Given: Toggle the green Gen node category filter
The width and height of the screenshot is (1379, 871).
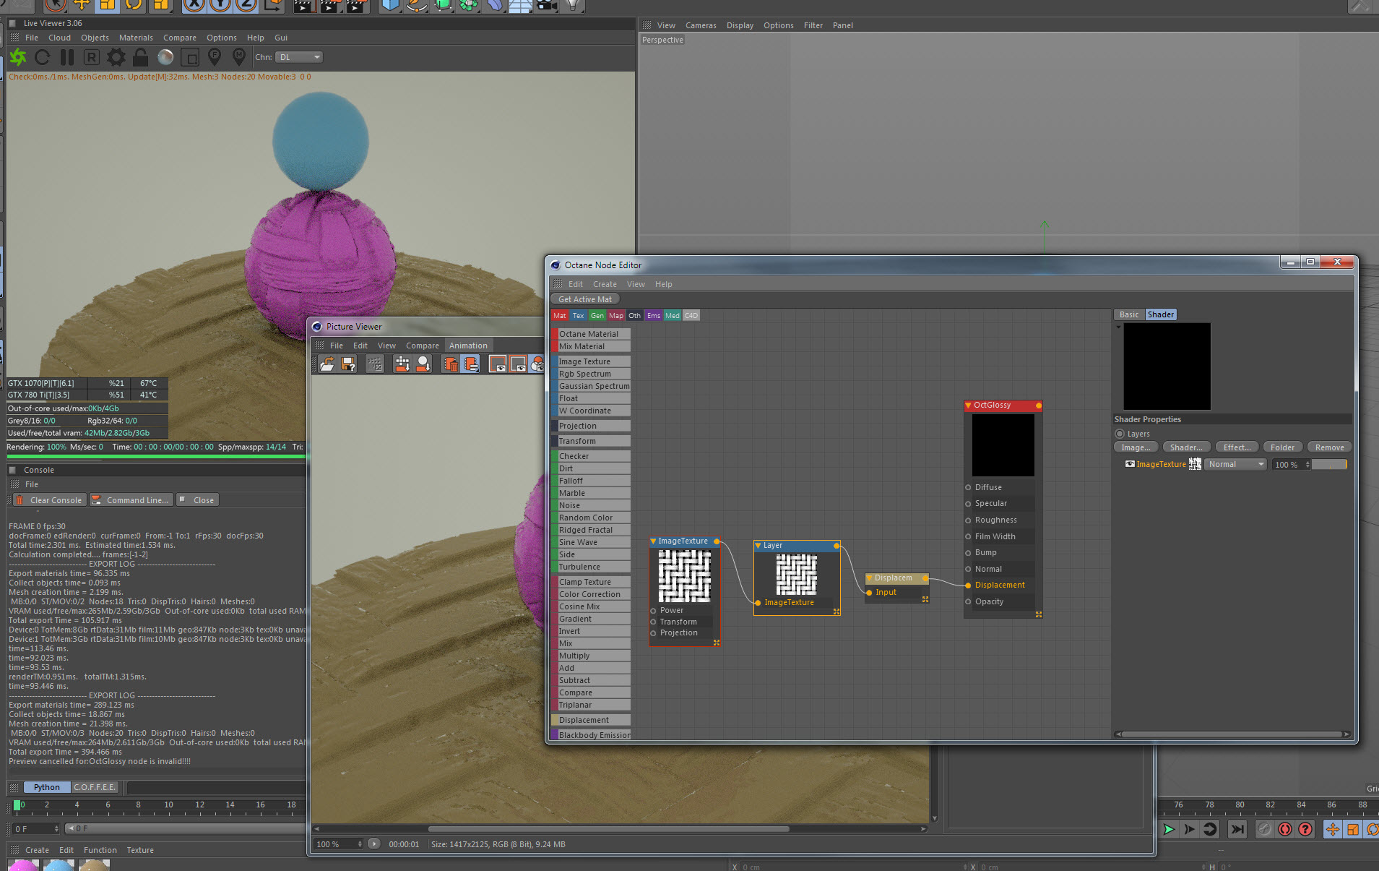Looking at the screenshot, I should click(597, 316).
